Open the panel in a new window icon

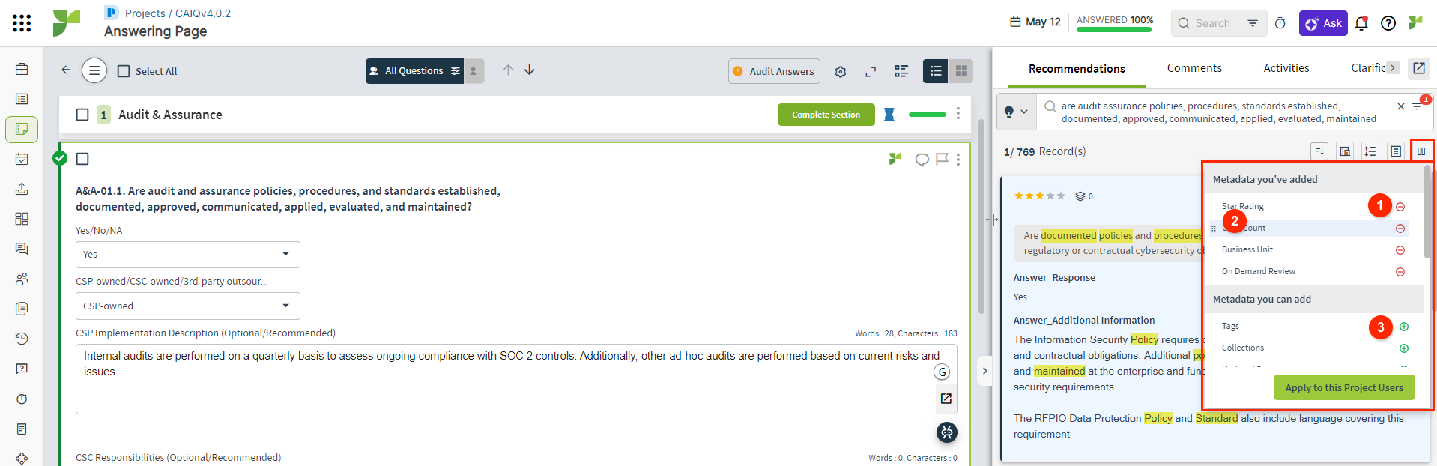coord(1419,68)
